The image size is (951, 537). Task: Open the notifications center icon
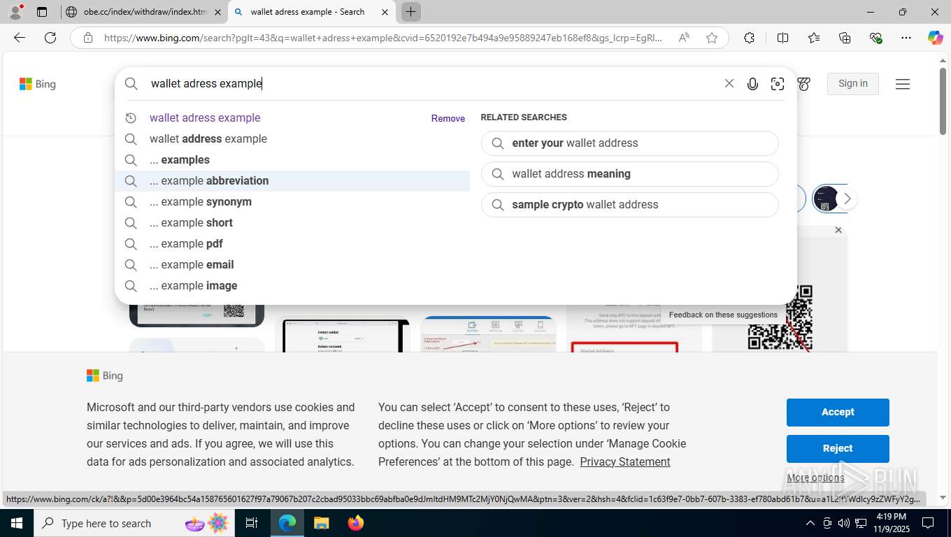point(928,523)
